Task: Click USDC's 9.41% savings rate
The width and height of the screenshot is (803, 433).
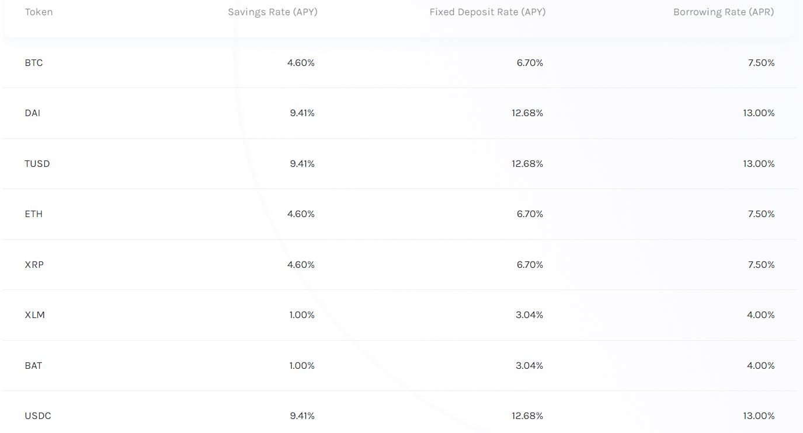Action: pyautogui.click(x=302, y=416)
